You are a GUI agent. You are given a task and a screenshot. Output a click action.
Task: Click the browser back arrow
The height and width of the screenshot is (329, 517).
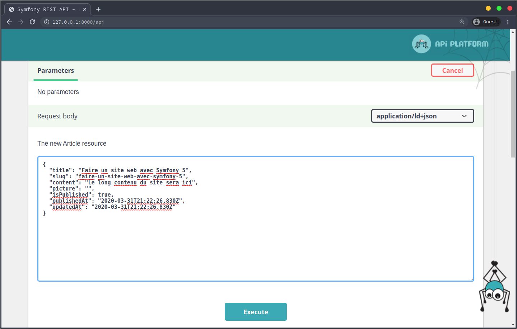coord(9,22)
